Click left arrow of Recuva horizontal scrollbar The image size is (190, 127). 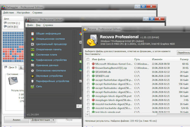click(87, 115)
